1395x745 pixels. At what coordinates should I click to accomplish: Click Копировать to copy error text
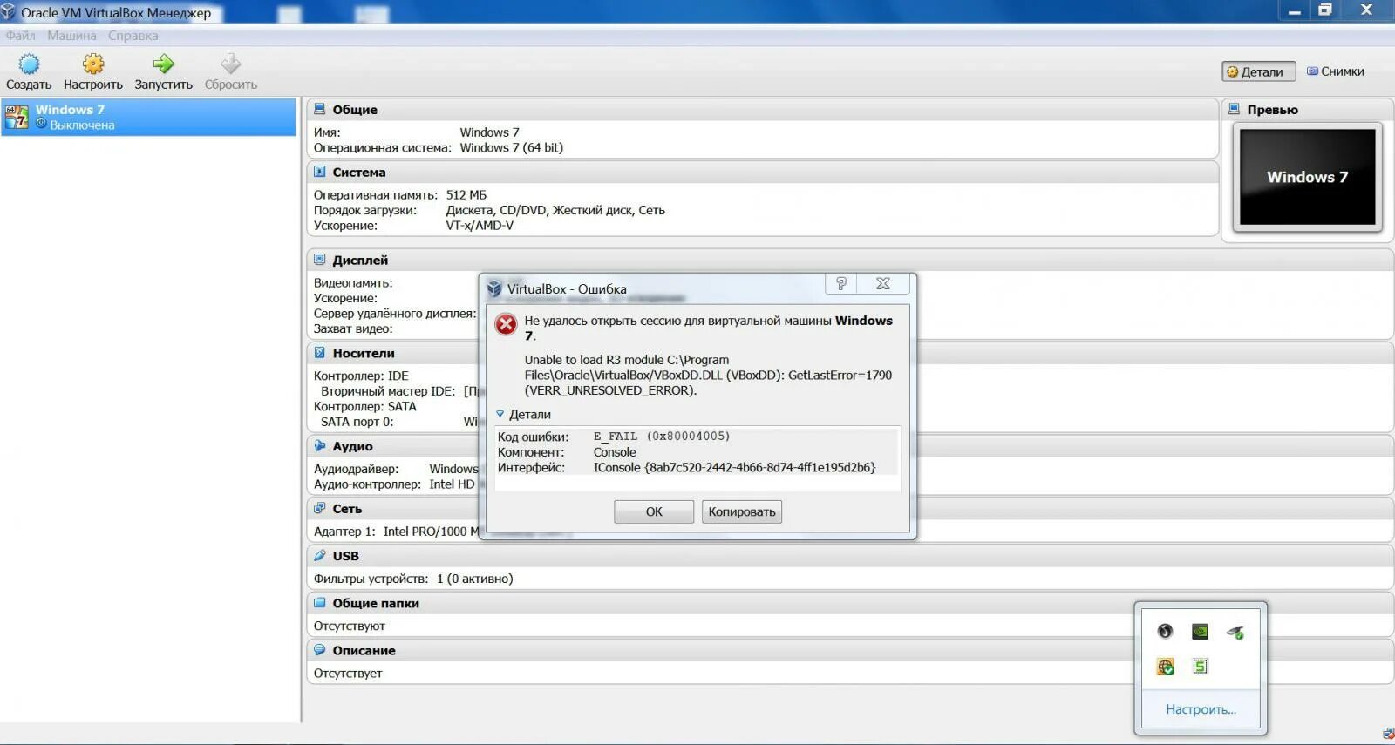click(x=742, y=511)
